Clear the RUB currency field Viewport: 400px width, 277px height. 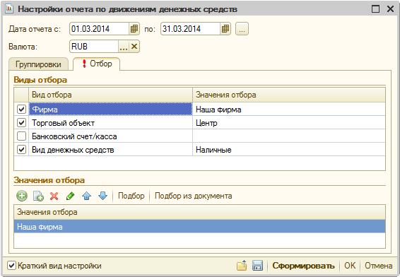(x=134, y=47)
